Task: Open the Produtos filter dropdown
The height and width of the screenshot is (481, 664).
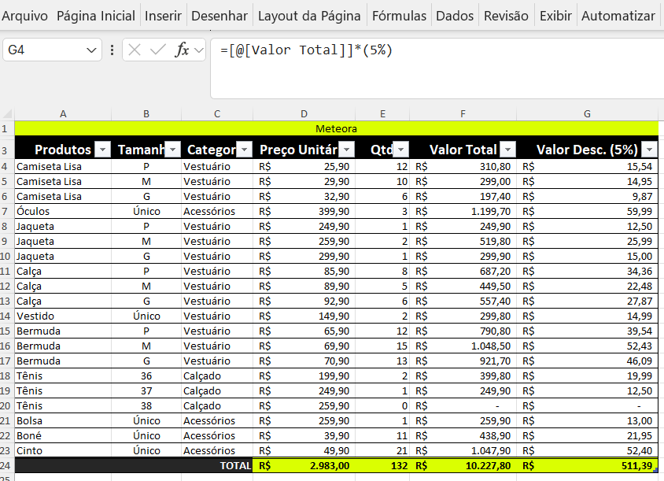Action: (102, 150)
